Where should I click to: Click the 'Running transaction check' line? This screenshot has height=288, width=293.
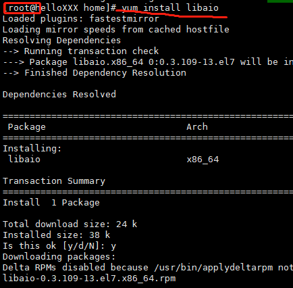coord(81,51)
